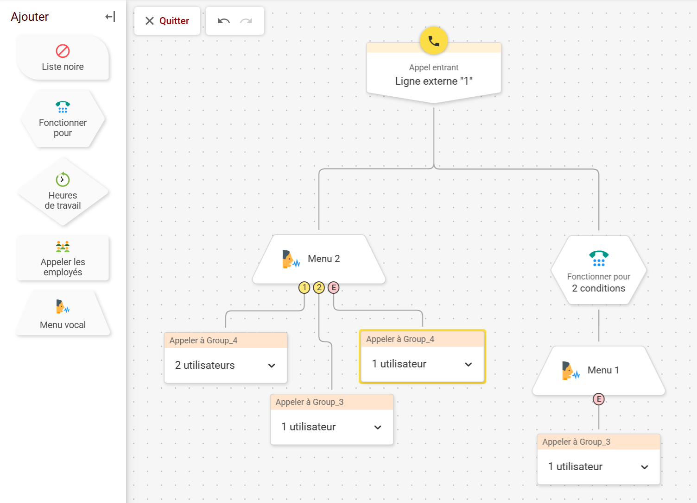Screen dimensions: 697x503
Task: Expand highlighted Group_4 1 utilisateur dropdown
Action: [468, 364]
